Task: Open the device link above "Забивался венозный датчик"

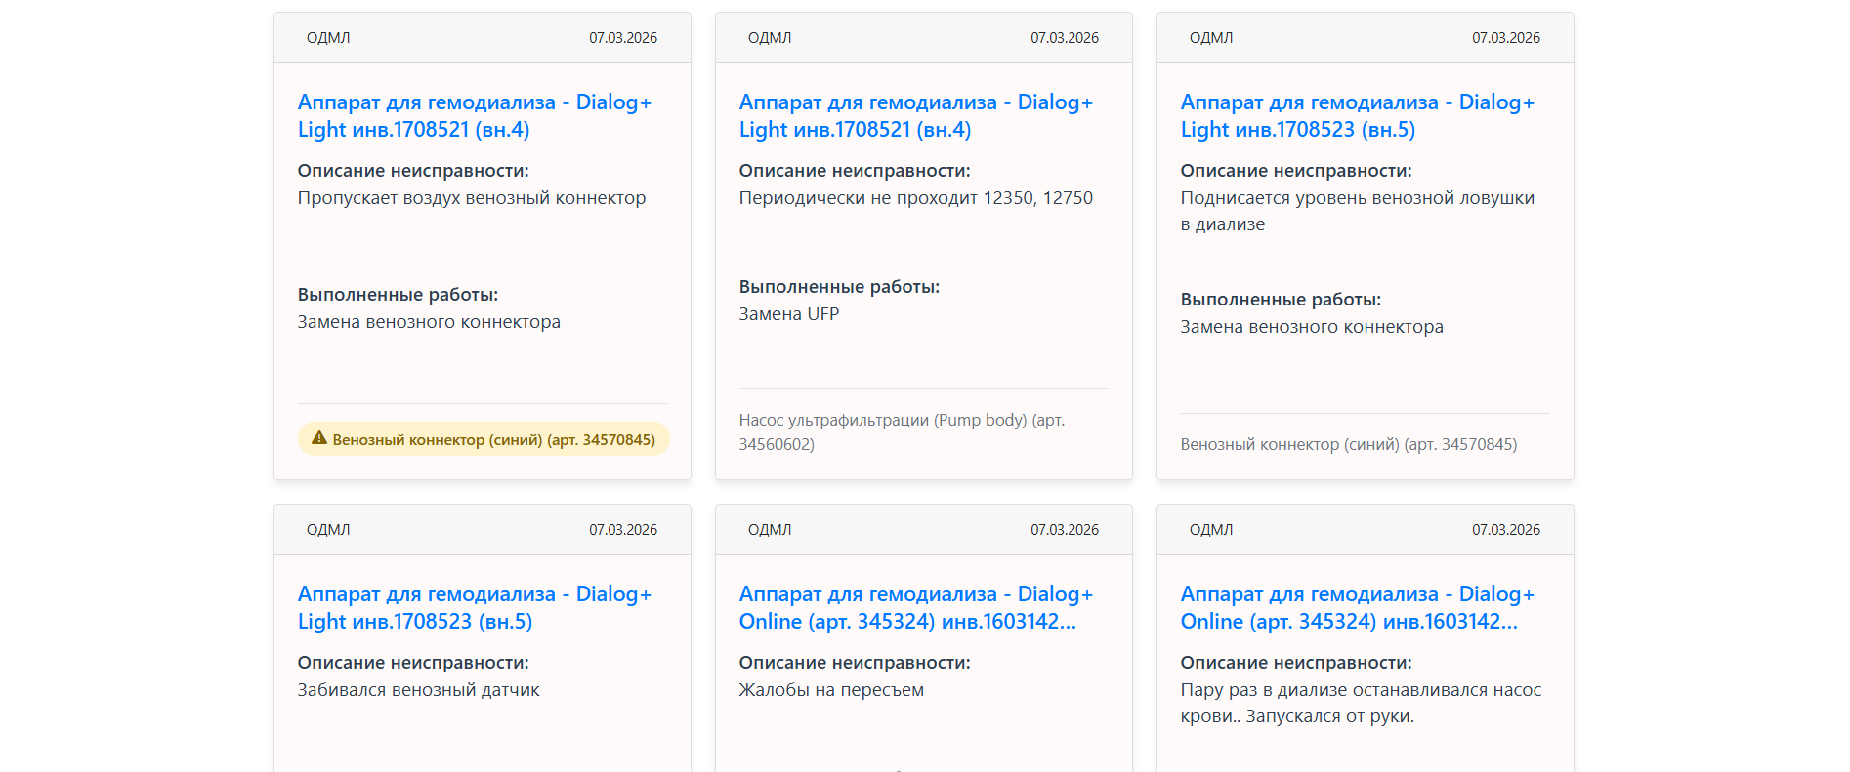Action: click(475, 608)
